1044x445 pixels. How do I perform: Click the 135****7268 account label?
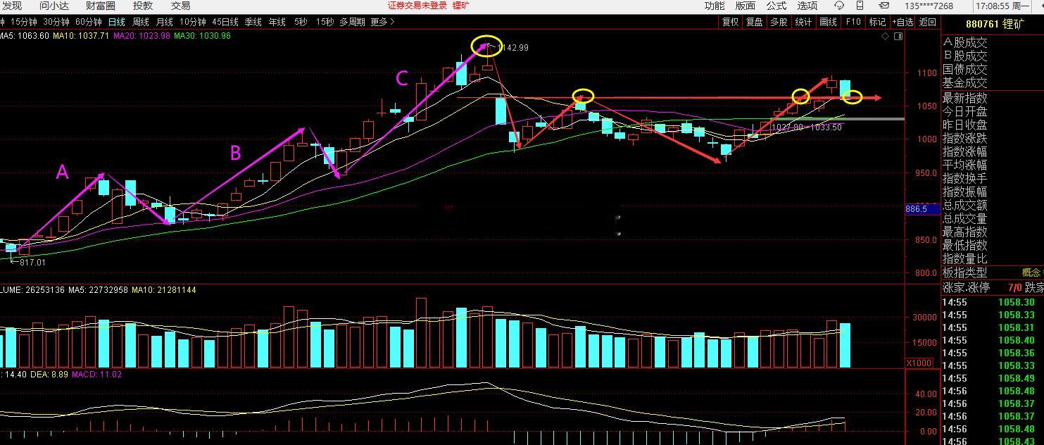click(x=929, y=6)
